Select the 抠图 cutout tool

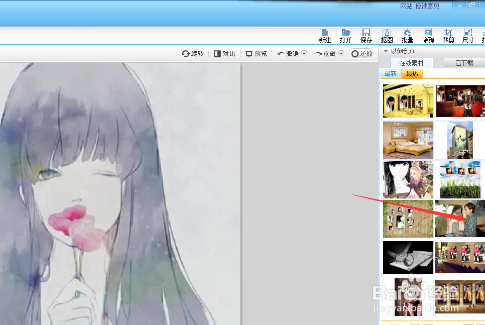click(x=387, y=36)
